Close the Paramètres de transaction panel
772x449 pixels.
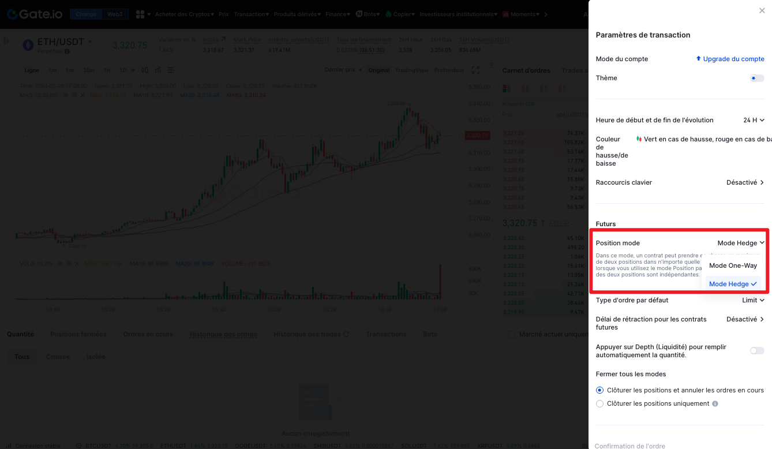point(762,10)
